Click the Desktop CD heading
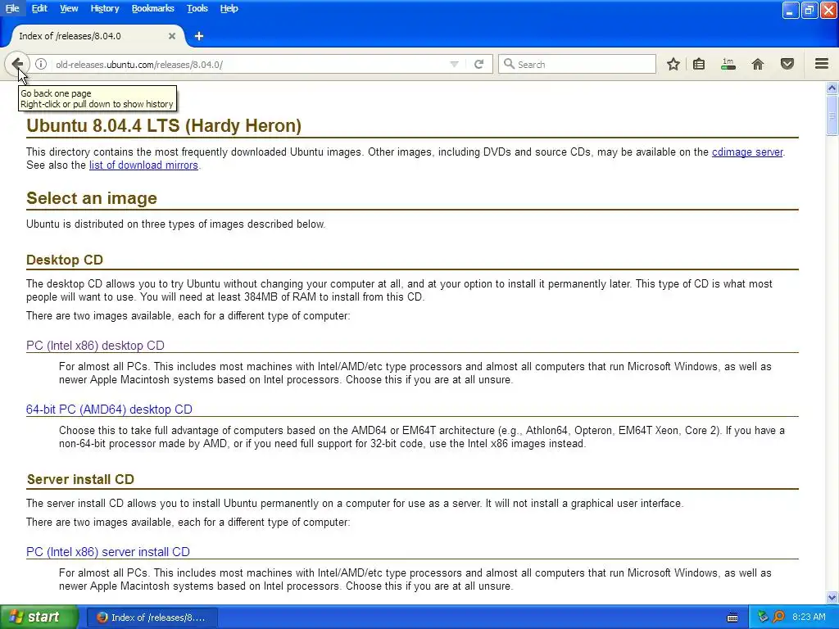The width and height of the screenshot is (839, 629). click(64, 260)
